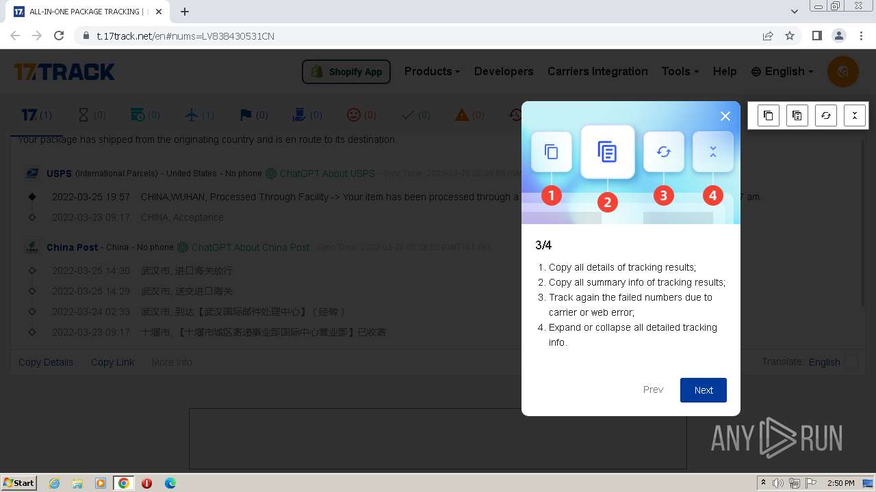The image size is (876, 492).
Task: Click the Copy all summary info toolbar icon
Action: click(797, 115)
